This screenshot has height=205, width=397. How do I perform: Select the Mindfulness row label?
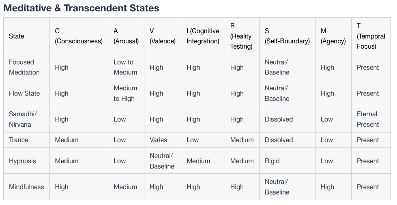[x=26, y=187]
